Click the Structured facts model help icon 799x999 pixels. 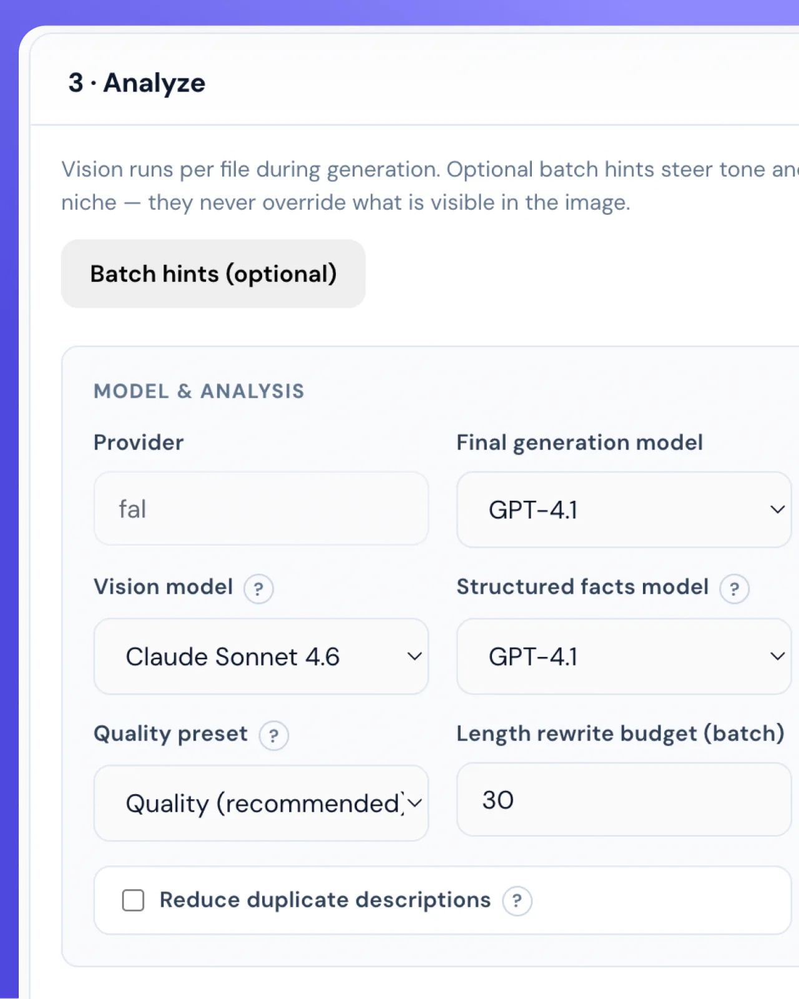734,588
